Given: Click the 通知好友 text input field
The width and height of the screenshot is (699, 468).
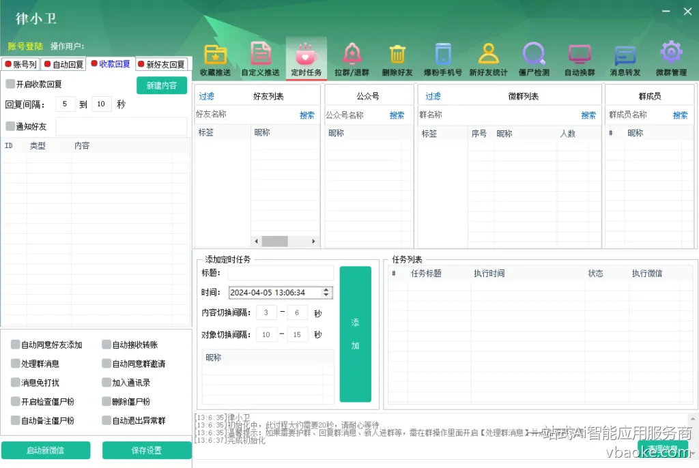Looking at the screenshot, I should [122, 127].
